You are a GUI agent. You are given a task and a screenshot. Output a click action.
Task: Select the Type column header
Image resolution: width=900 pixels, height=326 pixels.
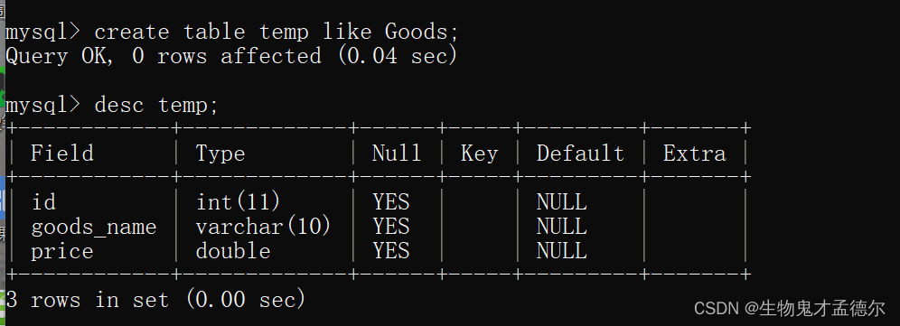pos(220,154)
